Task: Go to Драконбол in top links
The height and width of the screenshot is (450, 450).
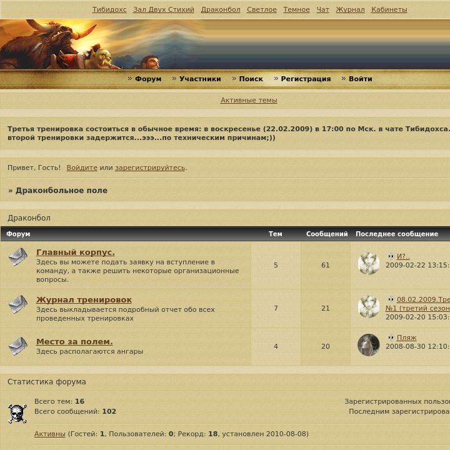Action: click(221, 10)
